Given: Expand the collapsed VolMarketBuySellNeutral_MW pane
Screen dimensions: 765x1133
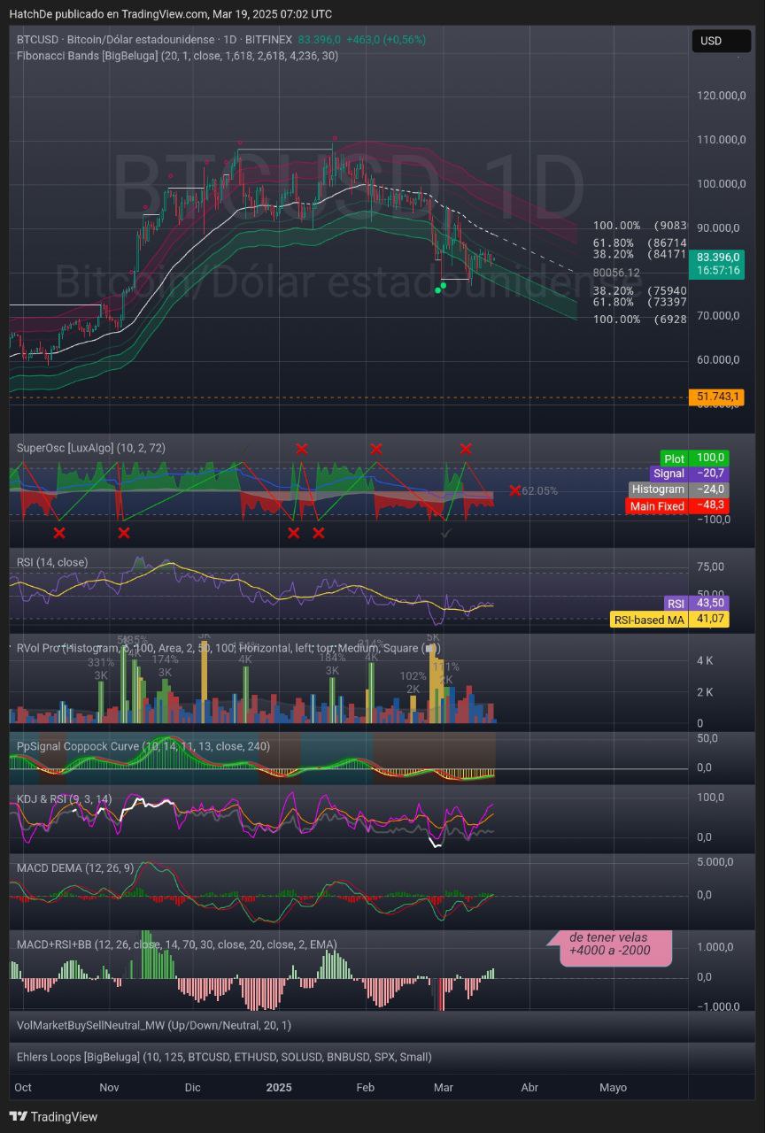Looking at the screenshot, I should pyautogui.click(x=154, y=1025).
